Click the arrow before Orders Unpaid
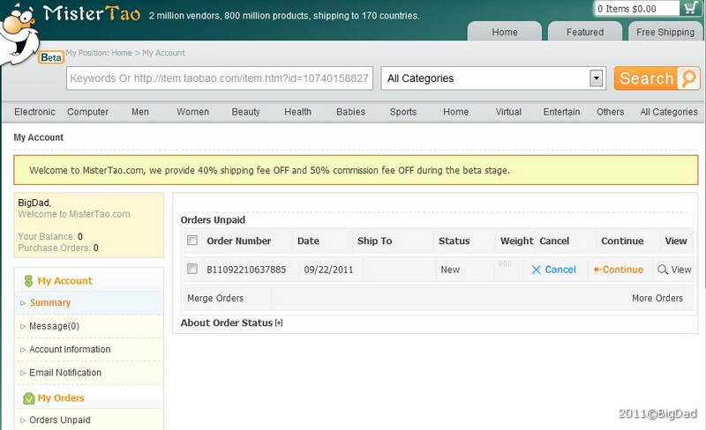This screenshot has width=706, height=430. coord(23,420)
